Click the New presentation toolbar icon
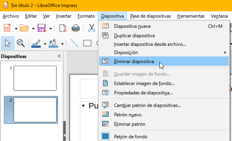Image resolution: width=232 pixels, height=141 pixels. (x=7, y=28)
